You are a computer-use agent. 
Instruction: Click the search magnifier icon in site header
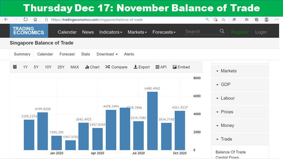point(222,31)
